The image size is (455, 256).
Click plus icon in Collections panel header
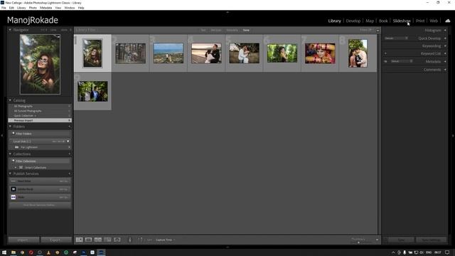pos(70,154)
